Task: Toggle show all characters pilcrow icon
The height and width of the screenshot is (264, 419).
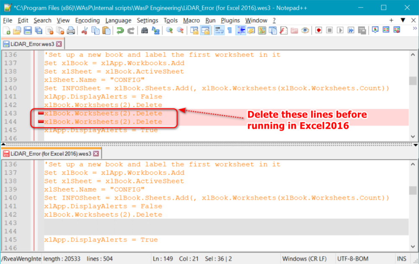Action: click(x=230, y=30)
